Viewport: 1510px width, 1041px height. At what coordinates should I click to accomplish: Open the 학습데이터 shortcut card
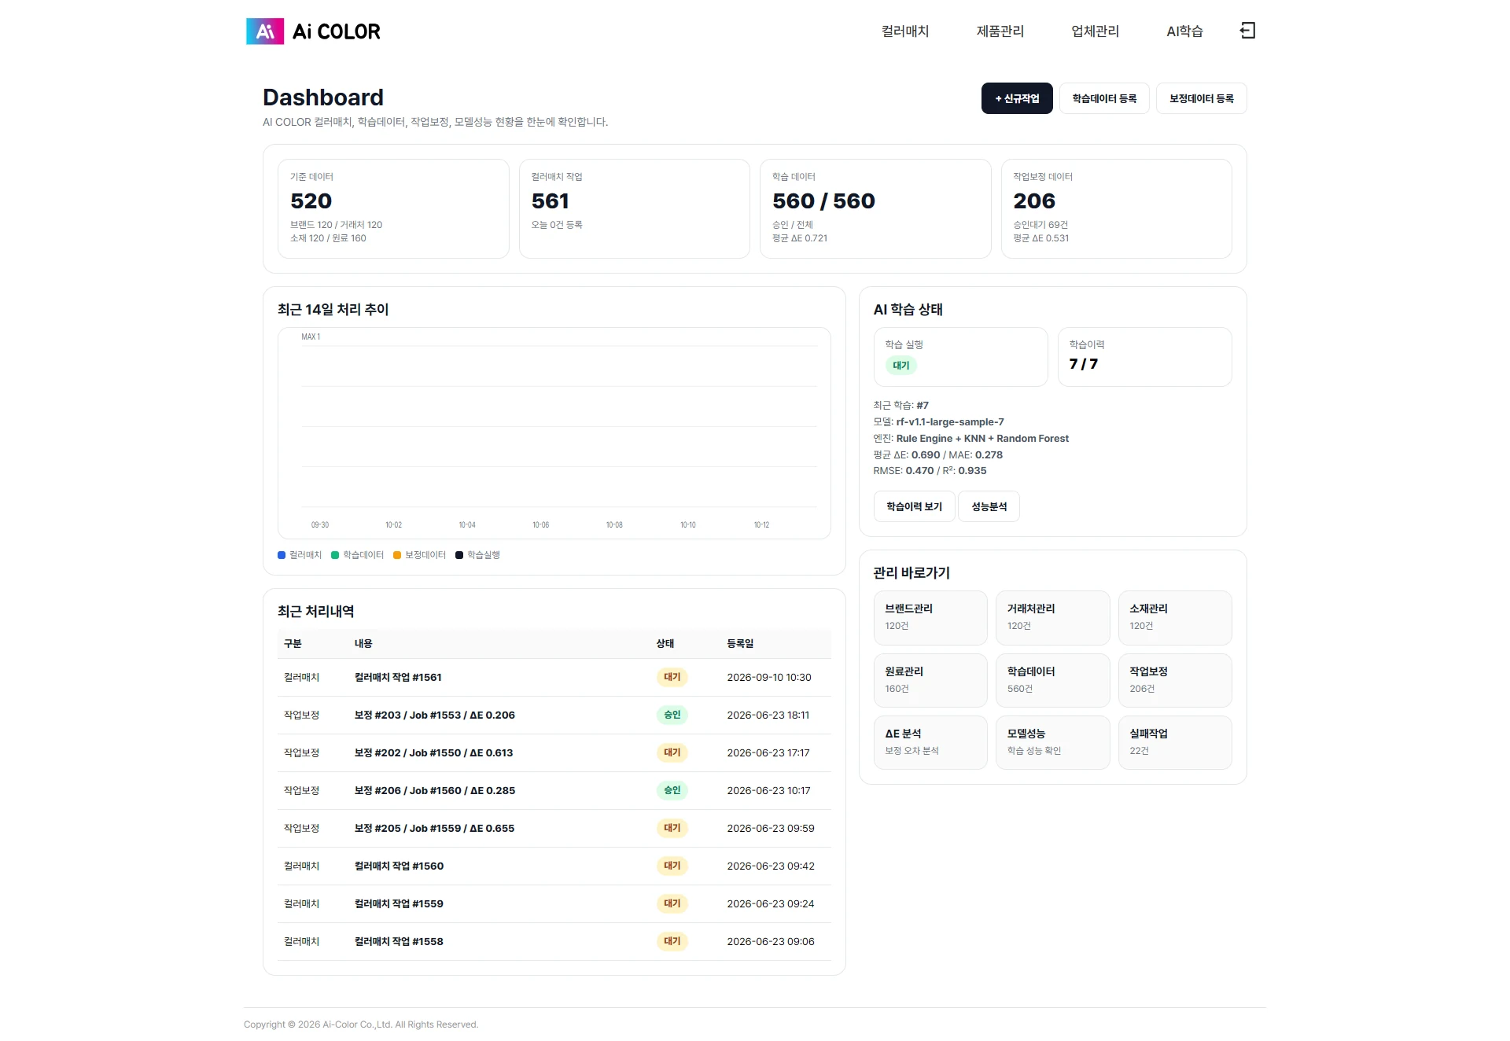pyautogui.click(x=1052, y=680)
